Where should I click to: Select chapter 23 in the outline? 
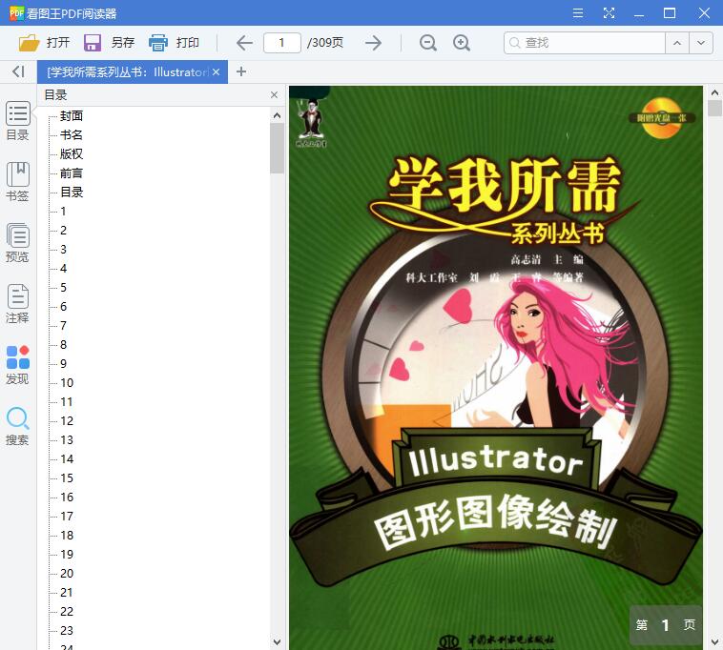(67, 631)
